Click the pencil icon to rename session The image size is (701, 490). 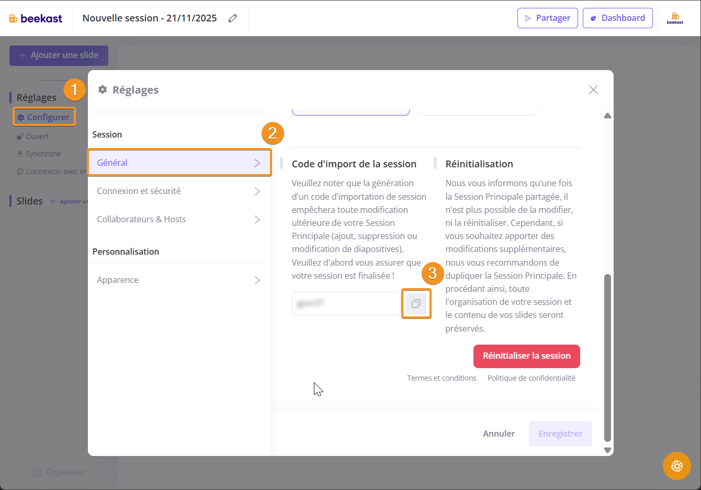[x=233, y=18]
